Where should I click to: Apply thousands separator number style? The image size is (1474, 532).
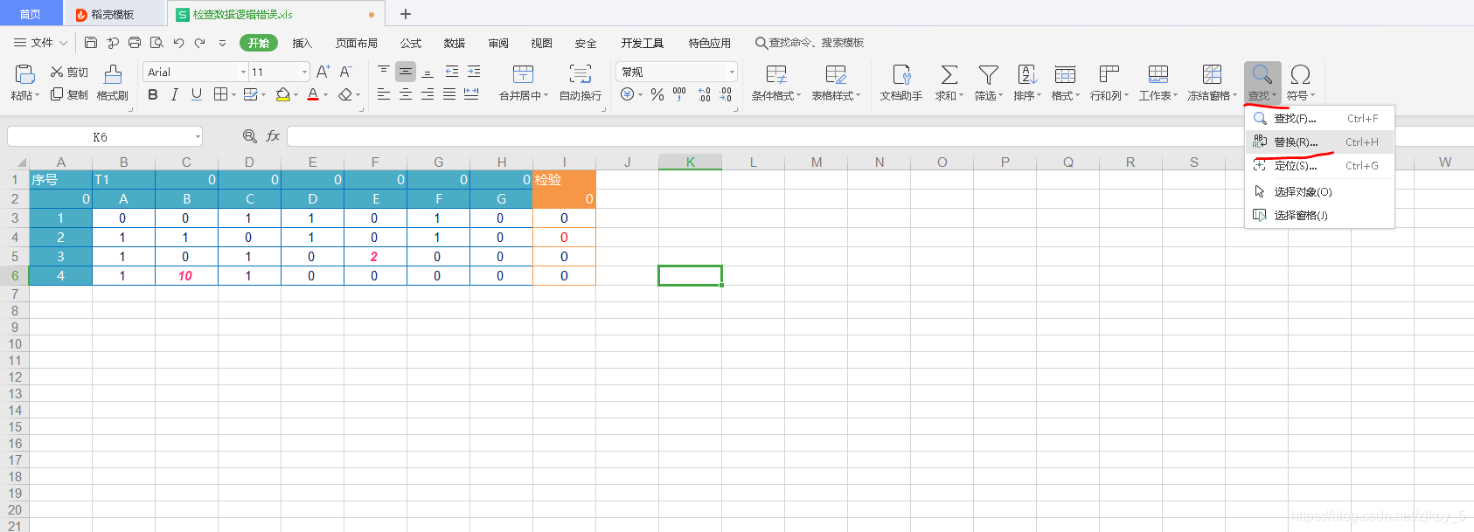pos(679,94)
